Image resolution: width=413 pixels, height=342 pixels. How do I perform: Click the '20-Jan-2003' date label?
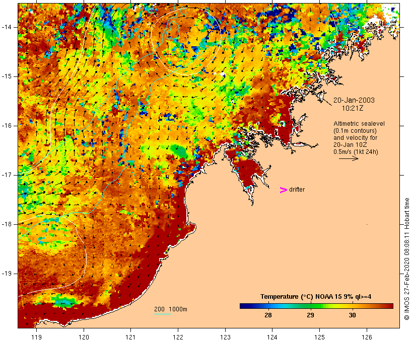(x=354, y=100)
